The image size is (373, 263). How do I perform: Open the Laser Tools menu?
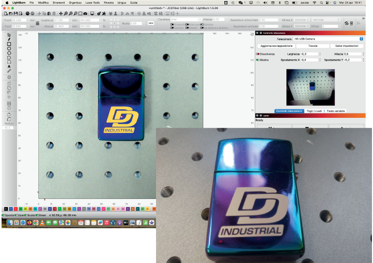tap(92, 3)
